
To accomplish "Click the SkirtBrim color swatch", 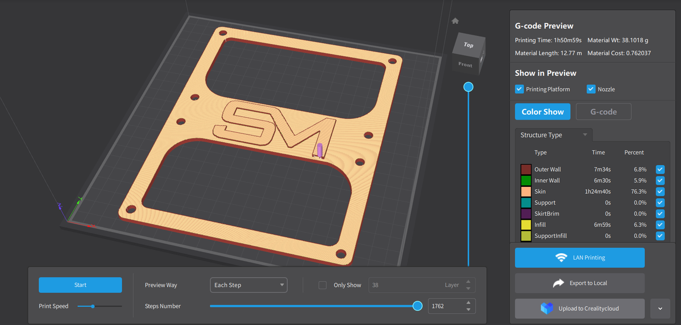I will click(526, 214).
